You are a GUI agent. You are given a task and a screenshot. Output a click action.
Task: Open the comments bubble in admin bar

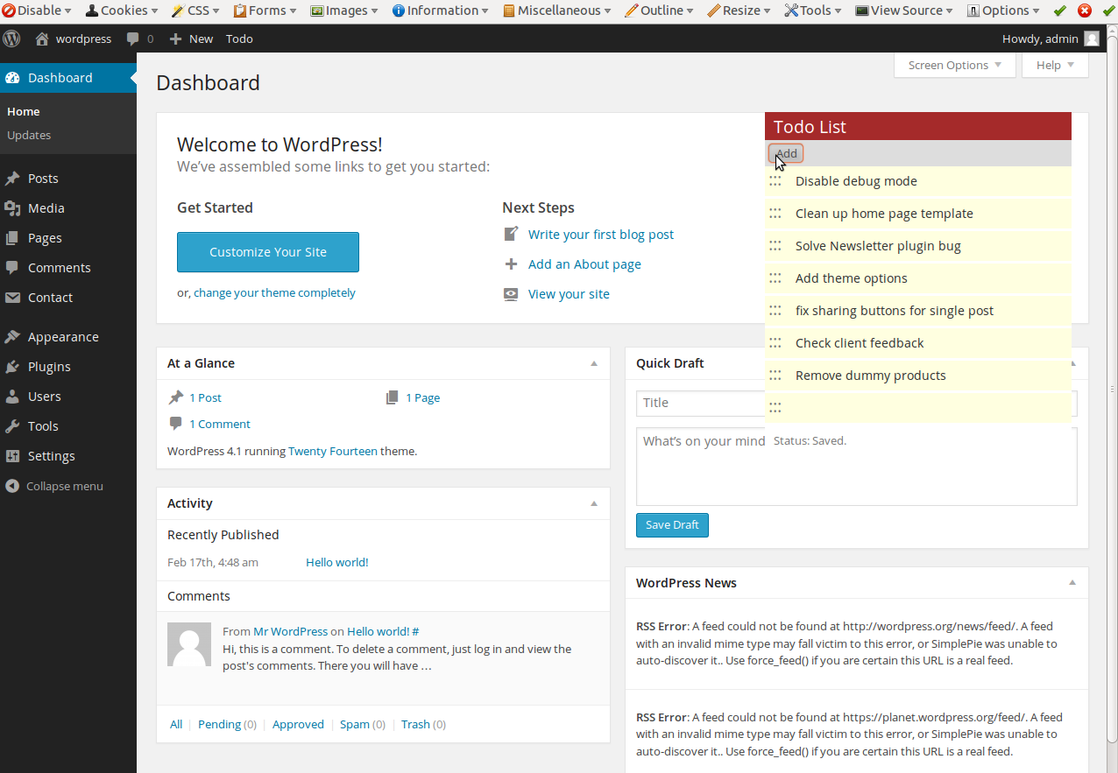[133, 39]
